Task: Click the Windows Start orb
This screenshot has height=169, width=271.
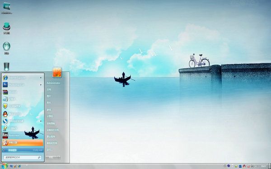Action: pos(5,166)
